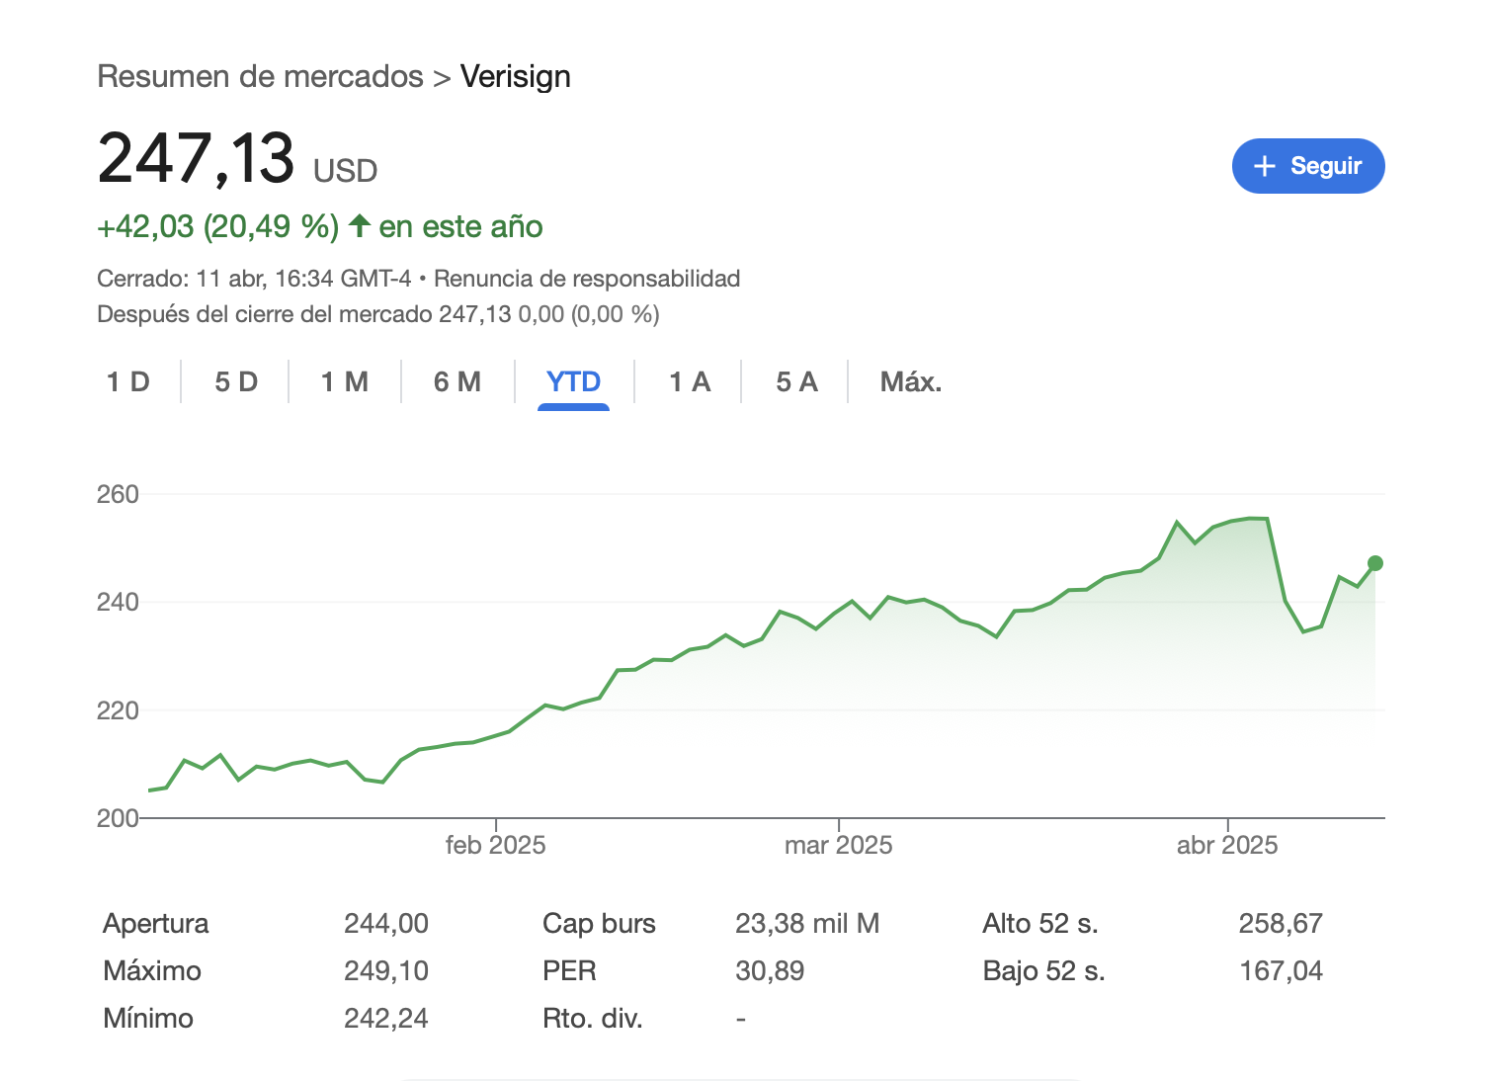Screen dimensions: 1494x1081
Task: Select the Máx. range tab
Action: click(x=911, y=382)
